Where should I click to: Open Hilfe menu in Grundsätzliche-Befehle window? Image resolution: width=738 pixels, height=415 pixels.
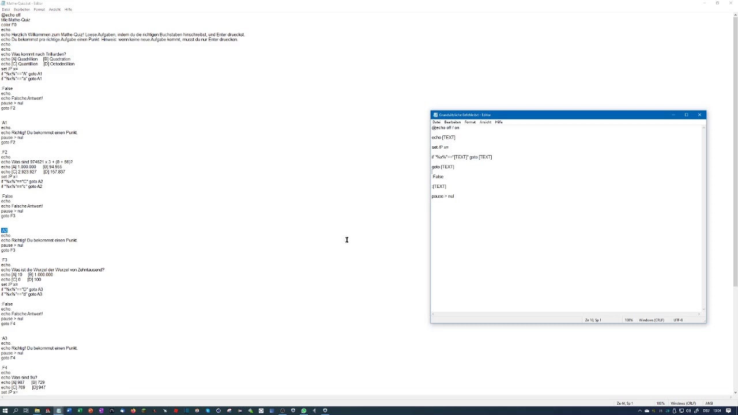coord(499,122)
